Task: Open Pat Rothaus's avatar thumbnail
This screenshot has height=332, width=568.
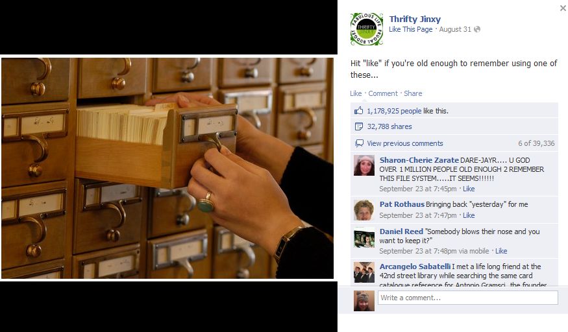Action: (x=364, y=209)
